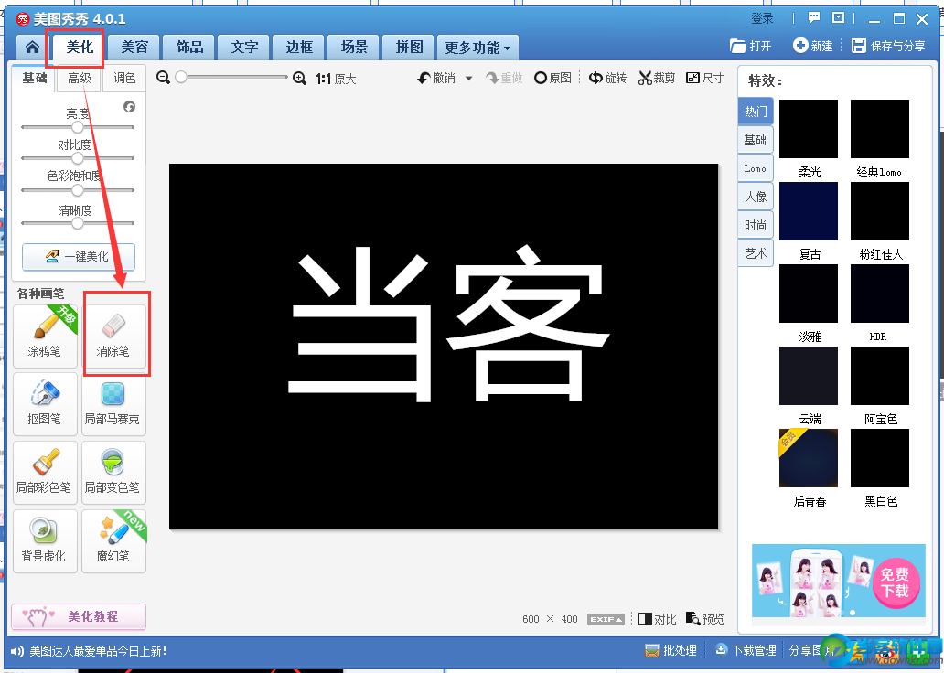Open the 撤销 history dropdown arrow
Viewport: 944px width, 673px height.
(x=469, y=79)
